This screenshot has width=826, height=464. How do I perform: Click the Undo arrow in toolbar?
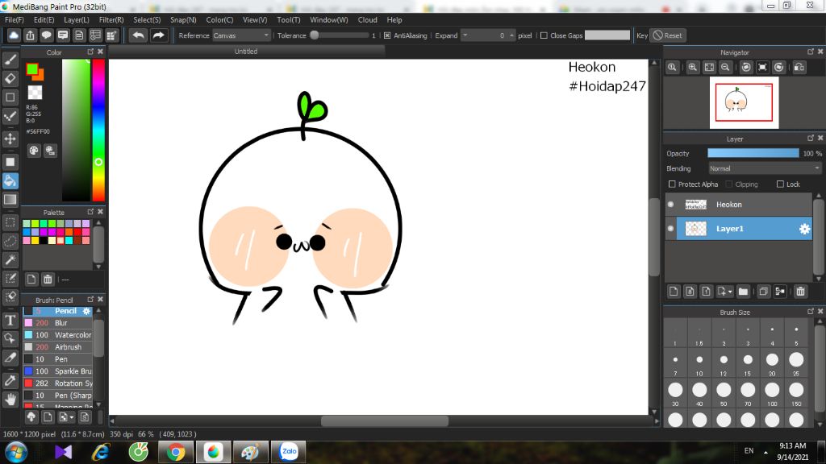[x=138, y=35]
